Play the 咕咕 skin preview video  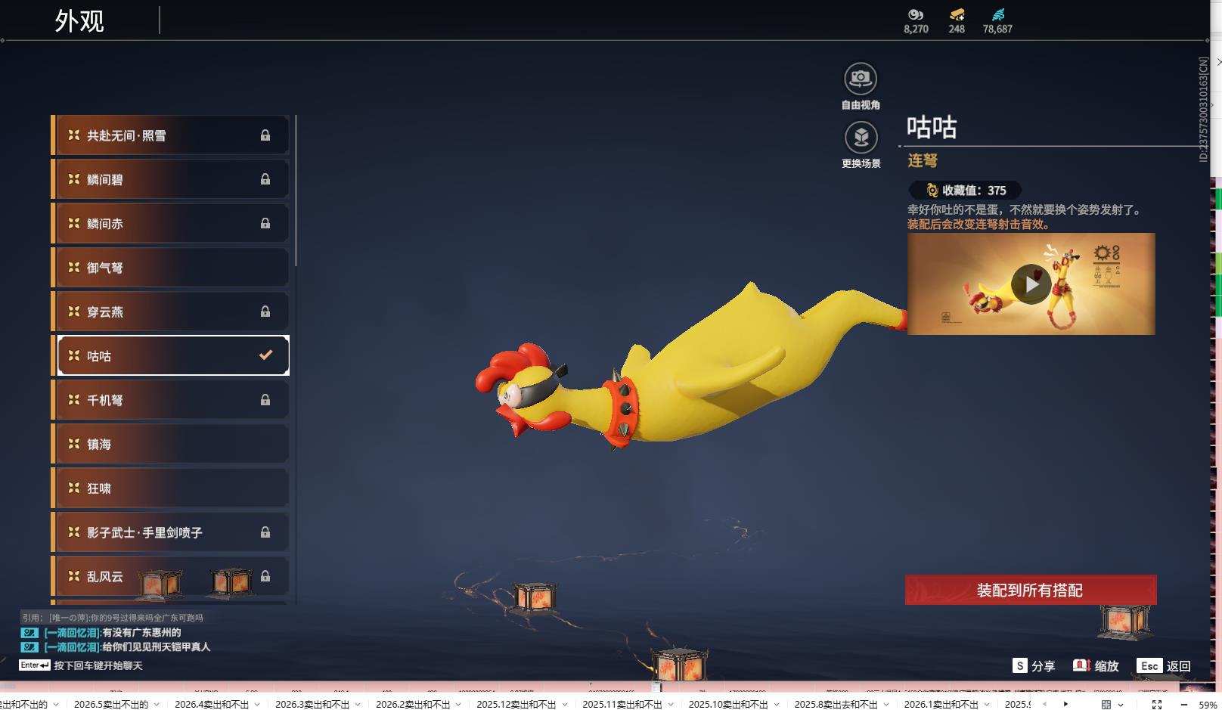pos(1031,284)
